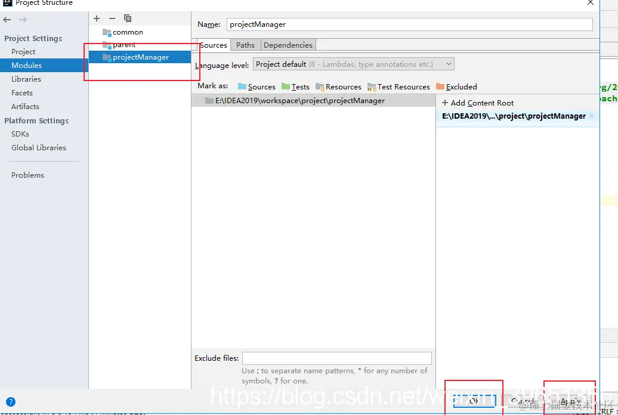The width and height of the screenshot is (618, 415).
Task: Open Global Libraries settings
Action: click(x=39, y=148)
